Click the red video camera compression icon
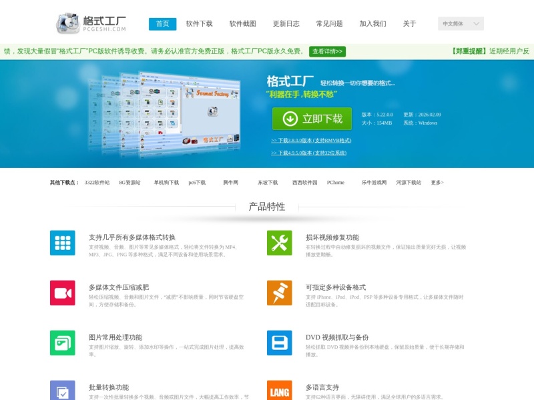The width and height of the screenshot is (534, 400). click(63, 293)
